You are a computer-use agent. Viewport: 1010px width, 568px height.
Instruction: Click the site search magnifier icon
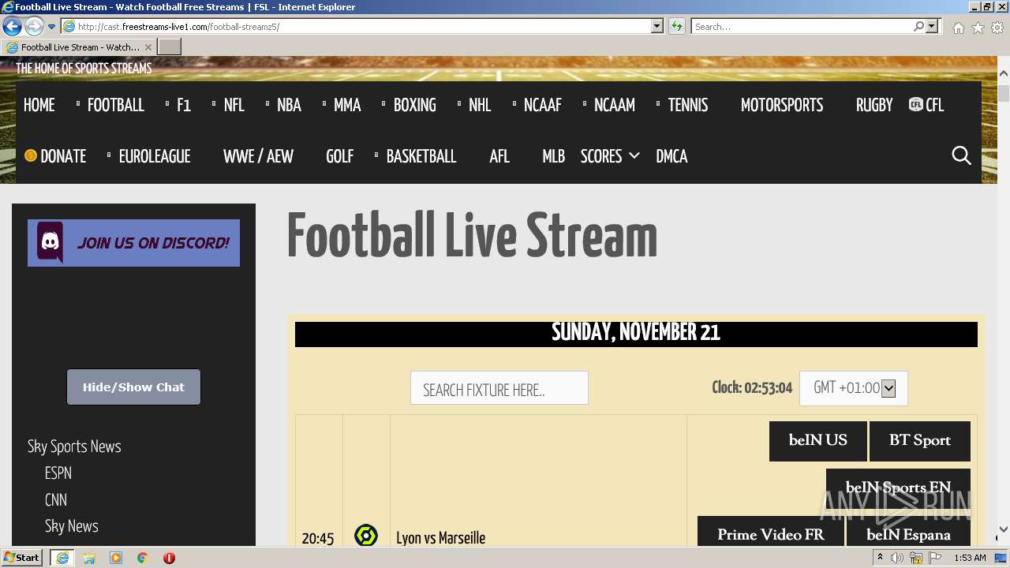(961, 155)
